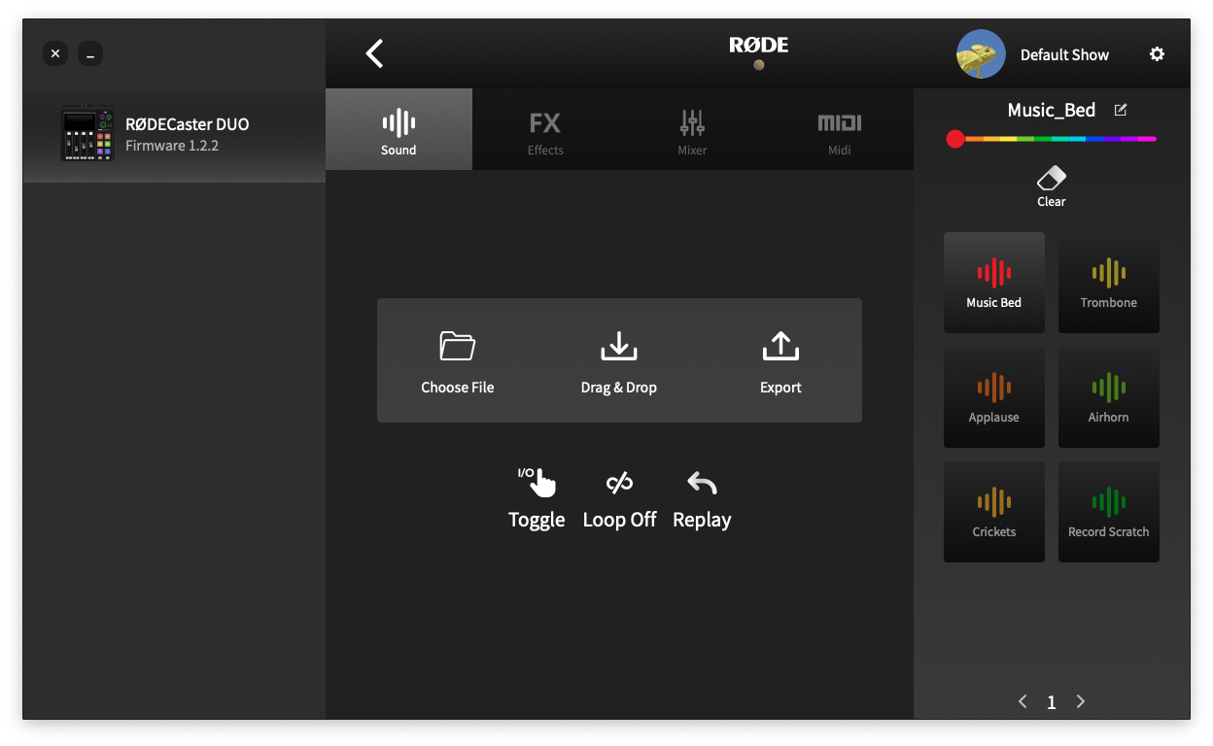Select the Crickets pad
The width and height of the screenshot is (1213, 746).
click(x=994, y=512)
